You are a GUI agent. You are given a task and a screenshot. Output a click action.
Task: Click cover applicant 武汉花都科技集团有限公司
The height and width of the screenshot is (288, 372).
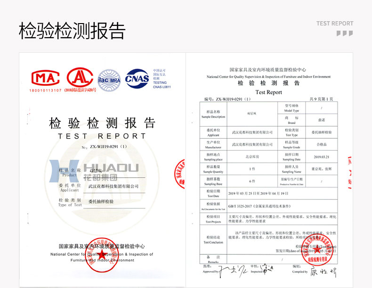113,186
